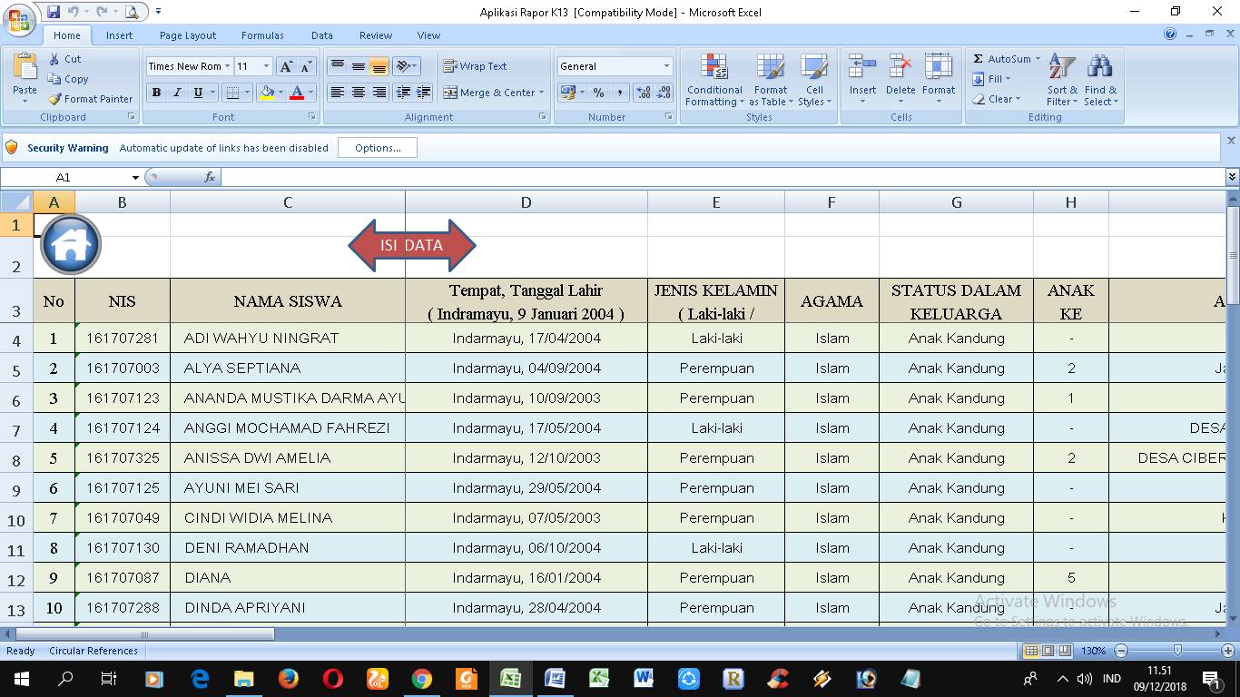
Task: Apply the red Font Color button
Action: click(x=296, y=93)
